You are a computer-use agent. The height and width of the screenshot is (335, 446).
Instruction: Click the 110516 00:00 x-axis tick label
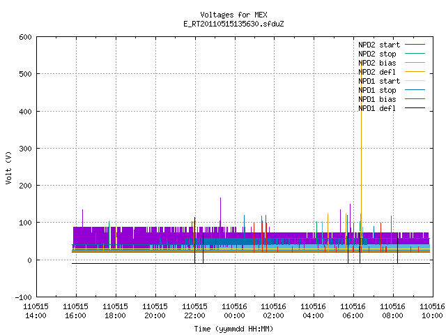tap(234, 311)
